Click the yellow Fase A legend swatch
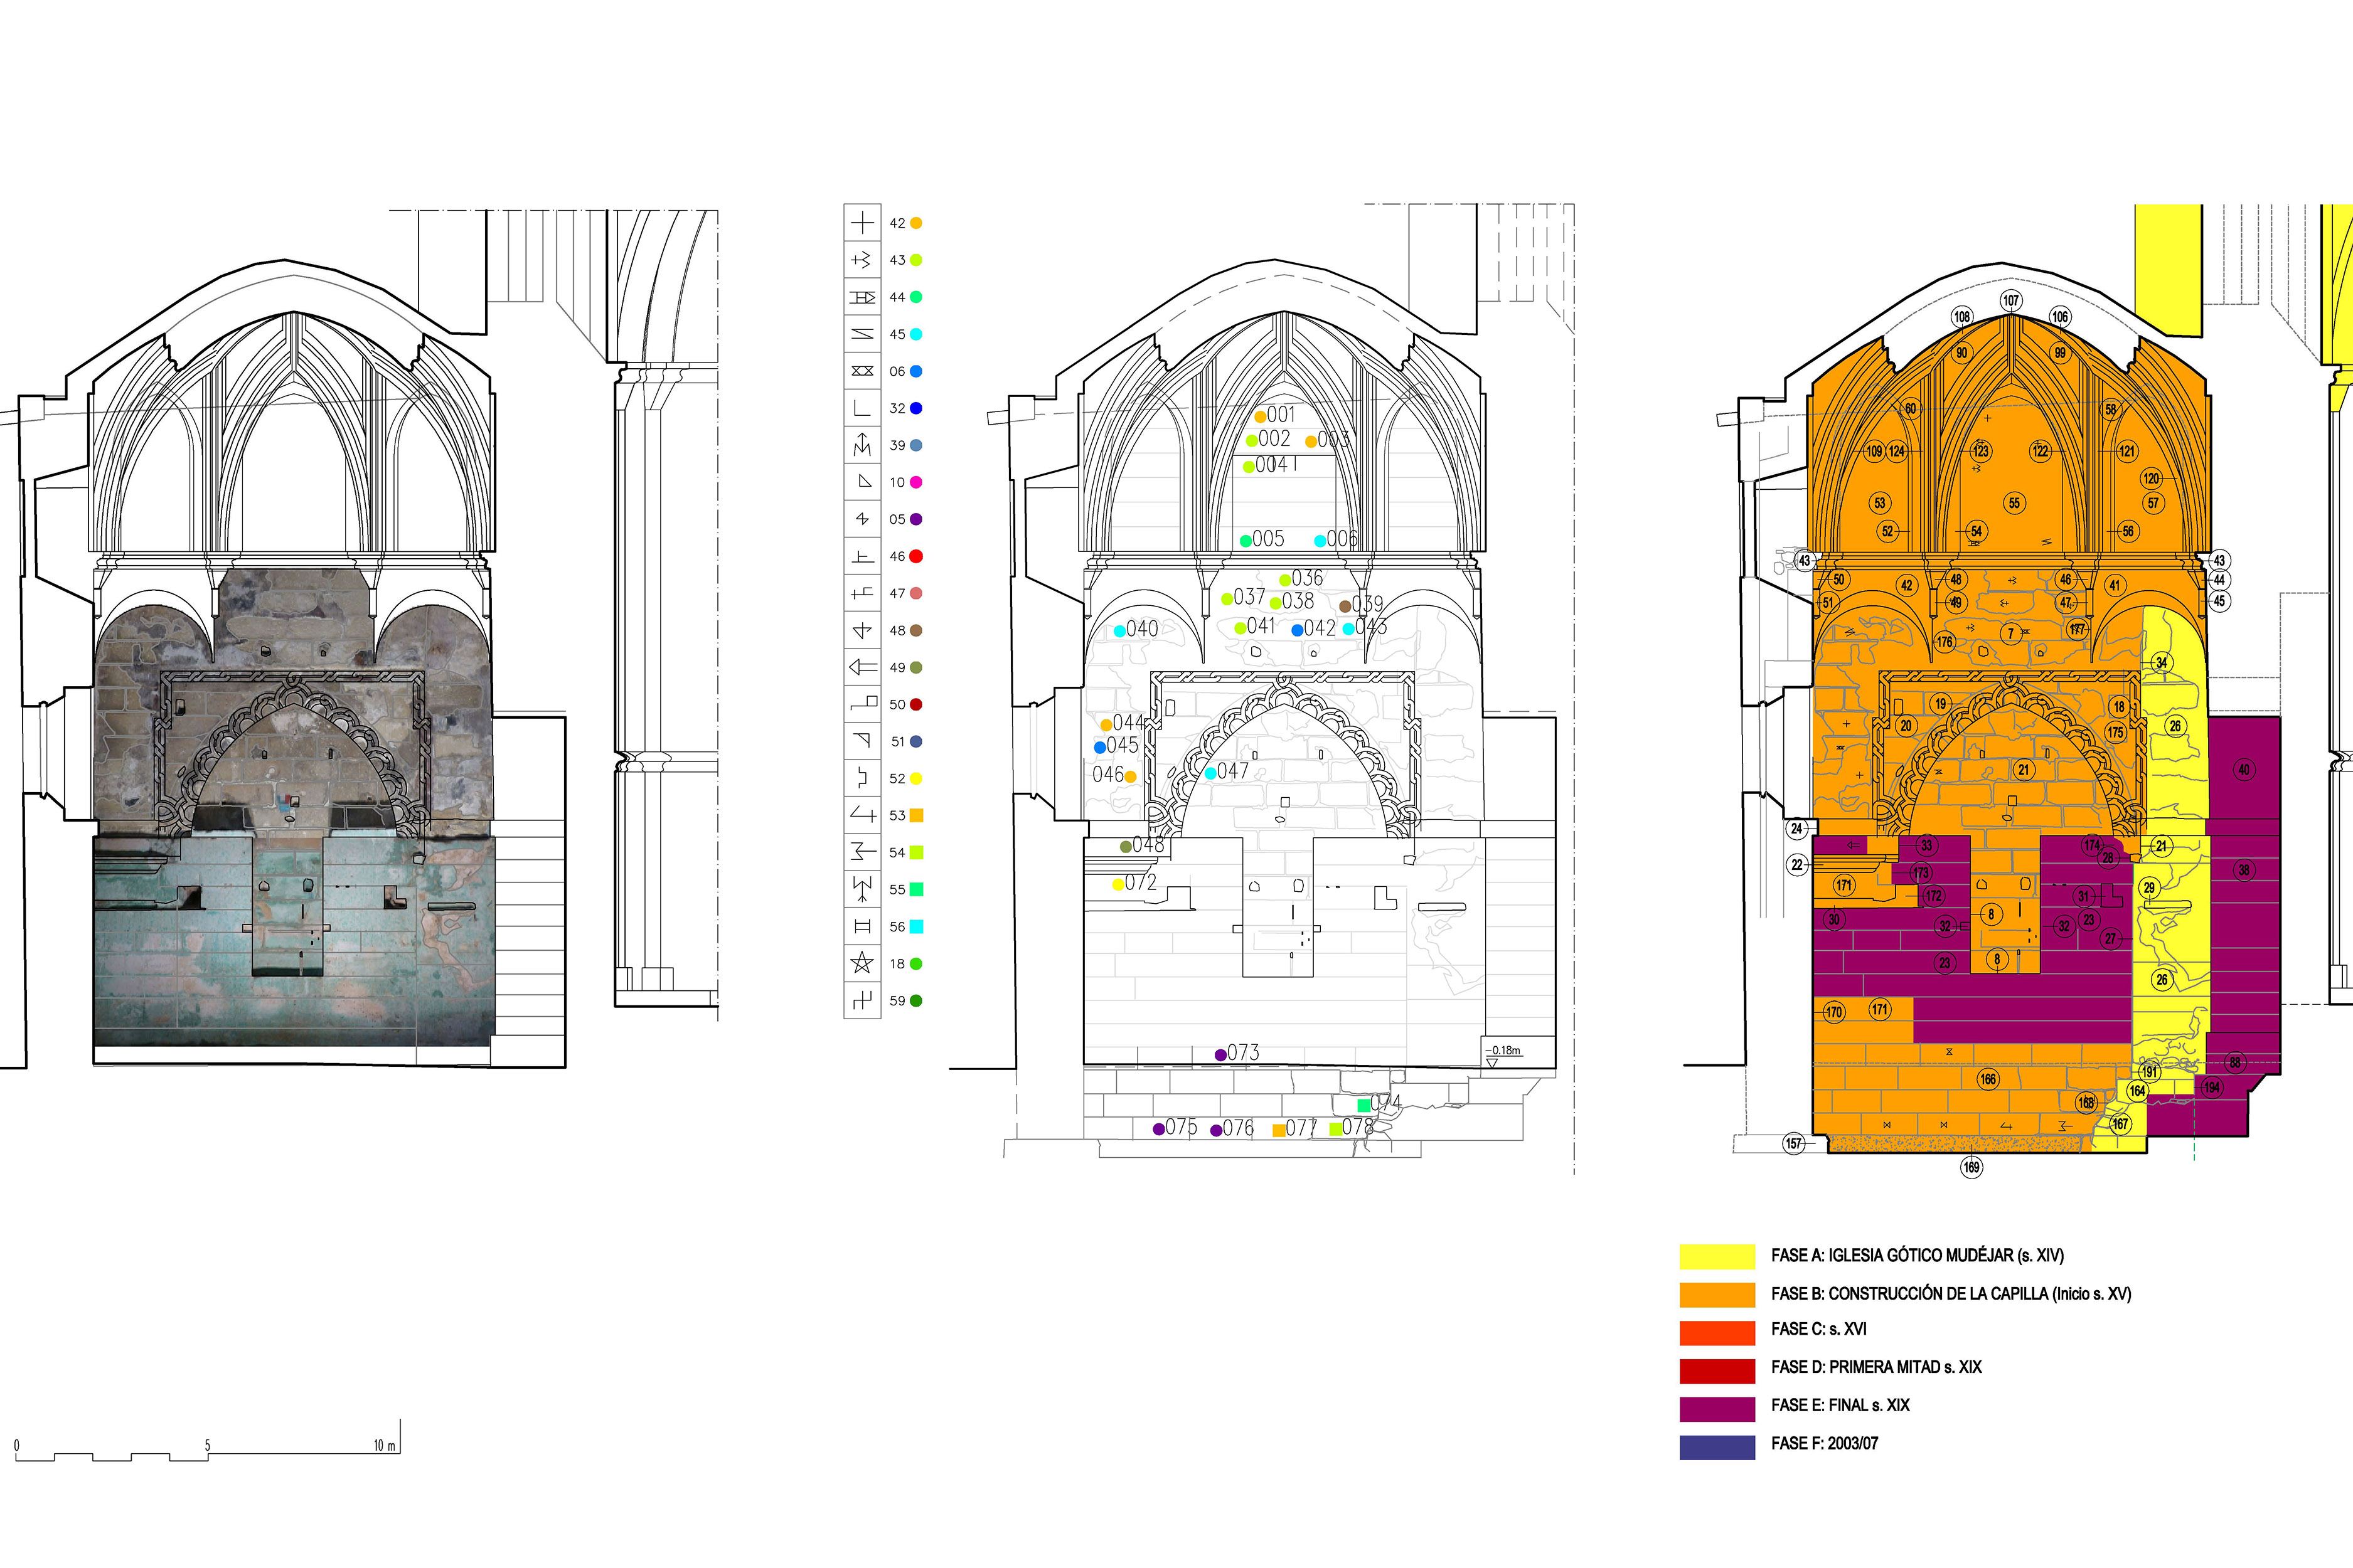 [1717, 1256]
